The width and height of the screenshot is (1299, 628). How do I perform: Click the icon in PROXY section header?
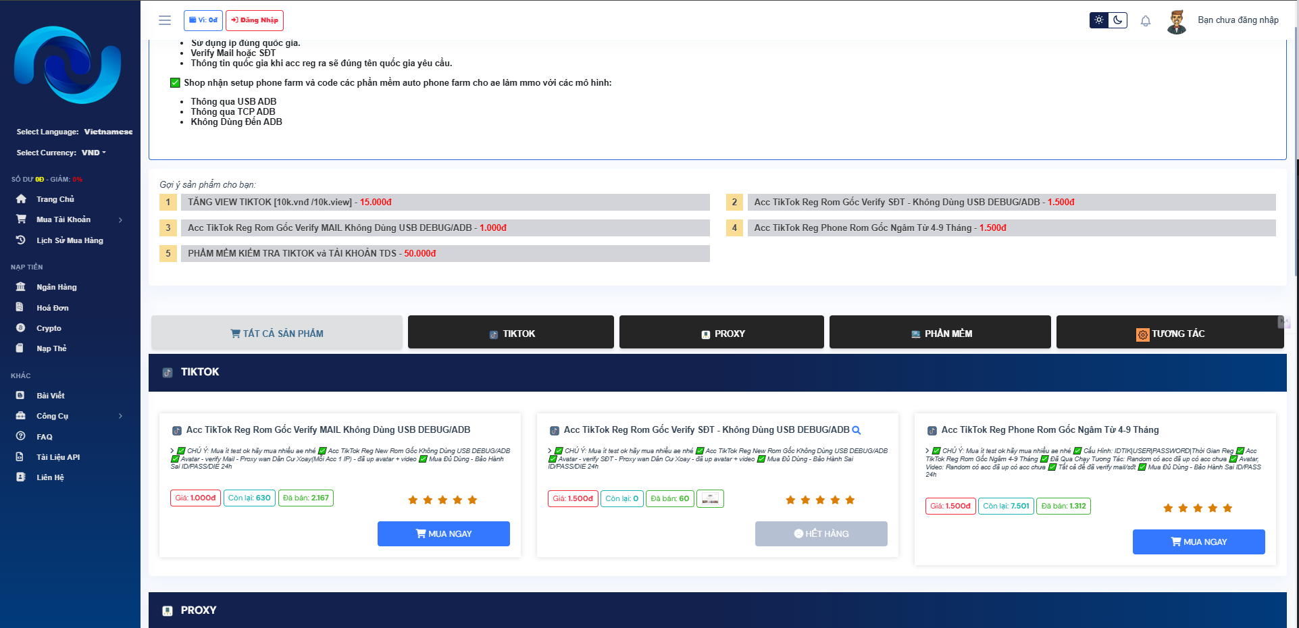click(168, 611)
